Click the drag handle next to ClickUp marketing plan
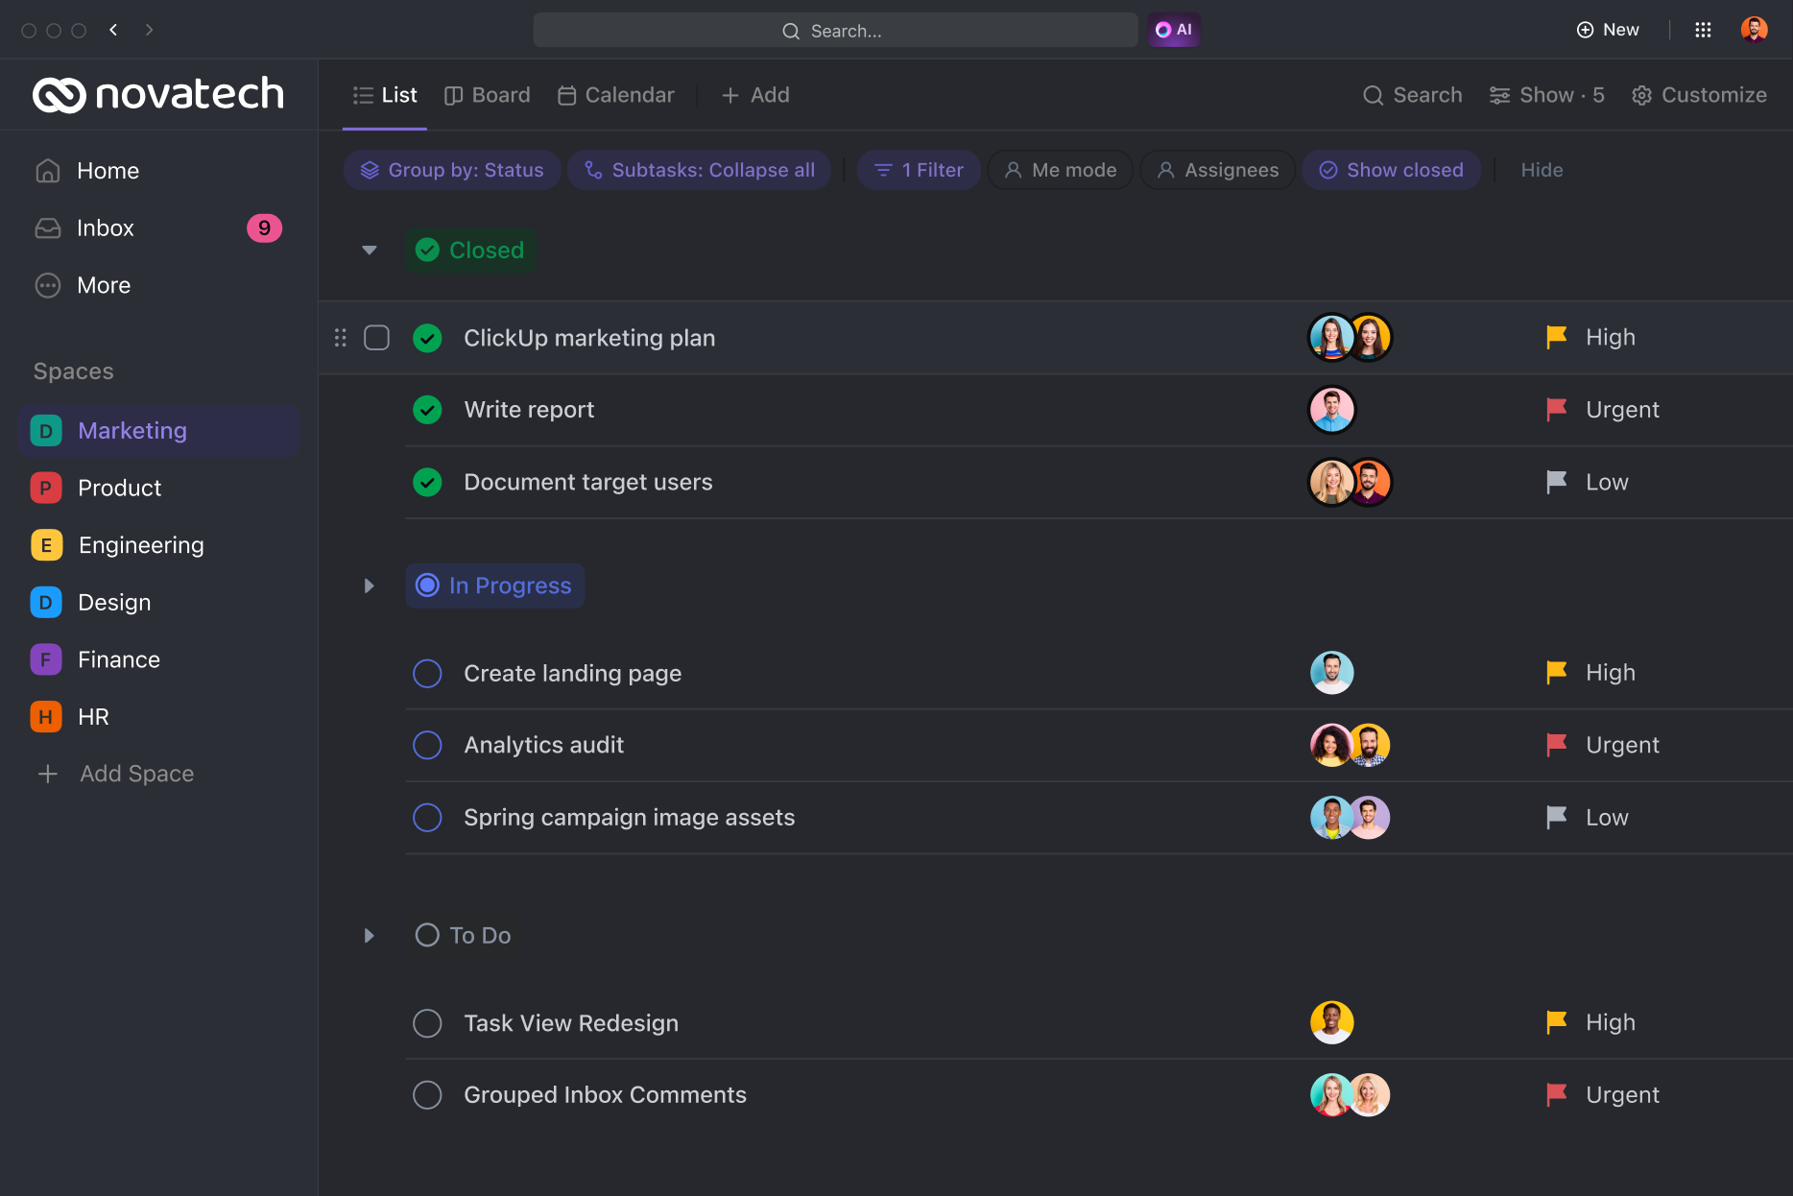Screen dimensions: 1793x1196 tap(340, 338)
